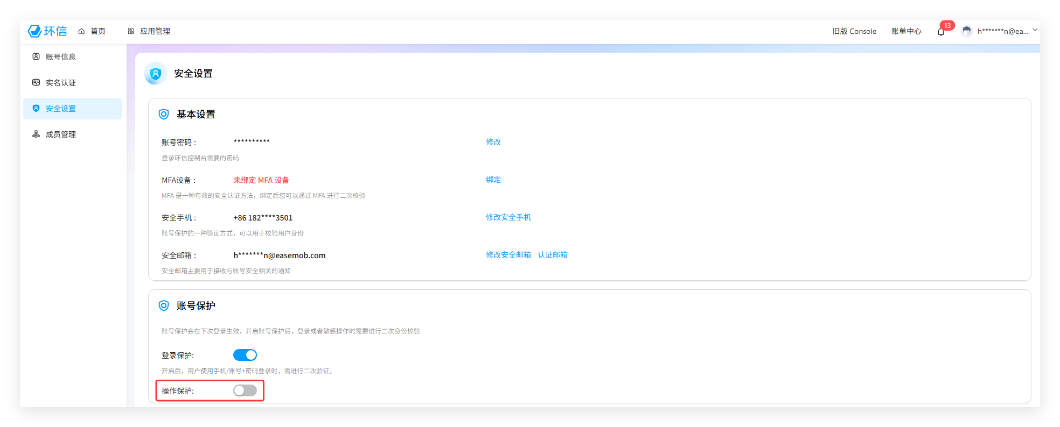Click 绑定 to bind MFA device
1060x427 pixels.
point(493,180)
